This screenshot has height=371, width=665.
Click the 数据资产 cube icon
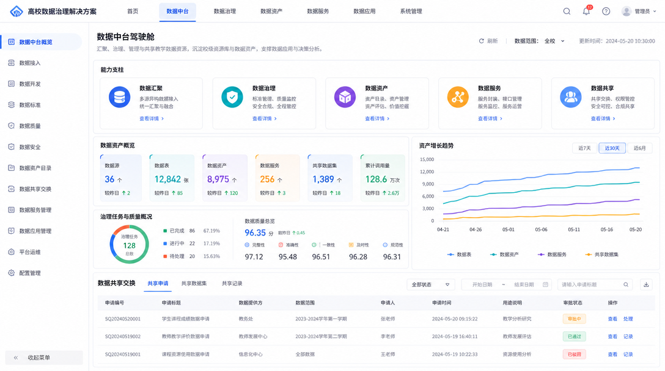(x=345, y=97)
